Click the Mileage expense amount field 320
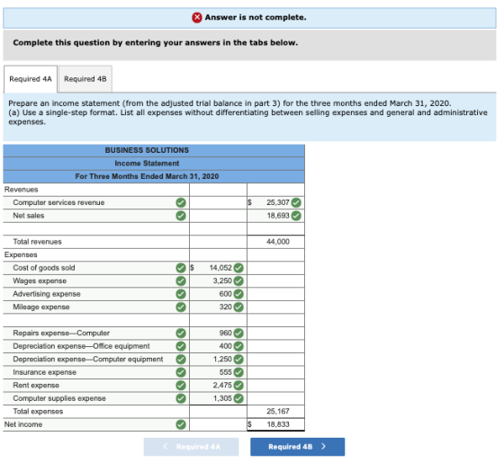 [x=218, y=307]
